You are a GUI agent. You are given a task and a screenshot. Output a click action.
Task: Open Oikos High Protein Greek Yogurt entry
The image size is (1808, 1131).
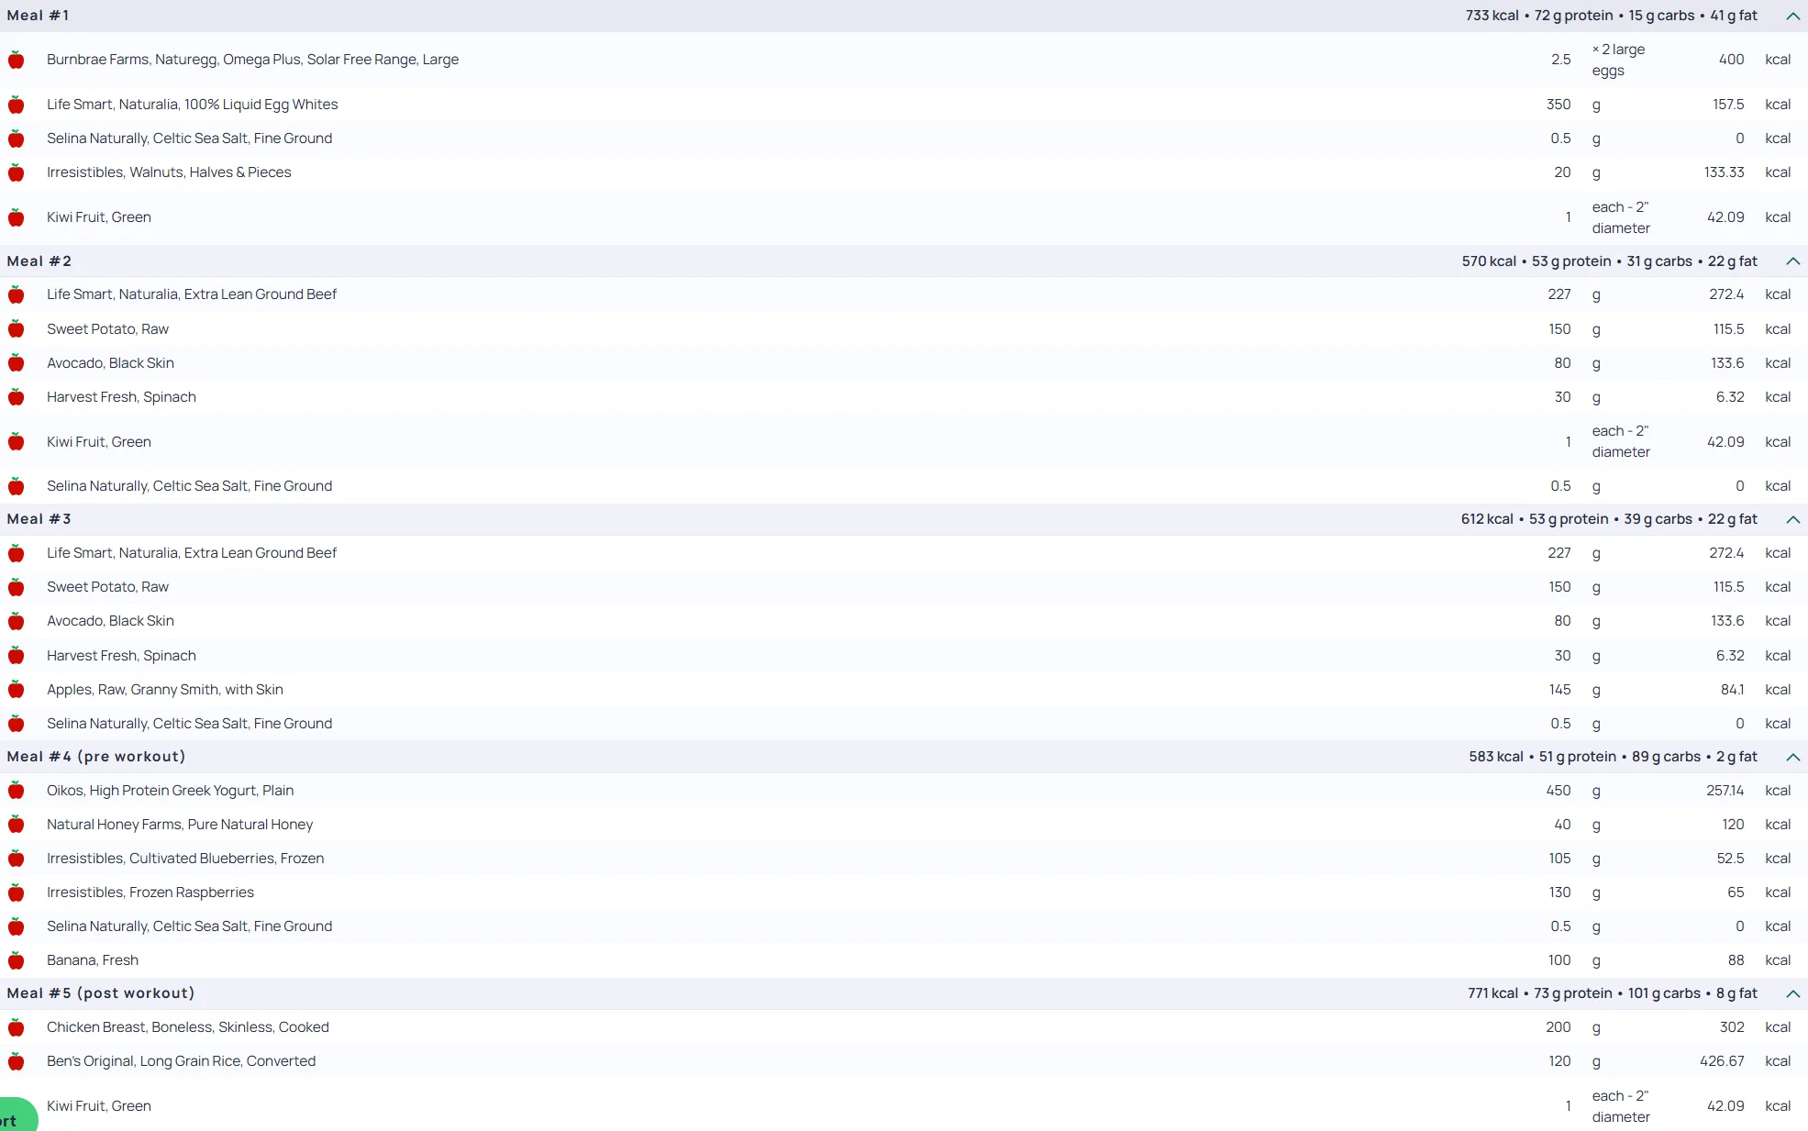[171, 791]
